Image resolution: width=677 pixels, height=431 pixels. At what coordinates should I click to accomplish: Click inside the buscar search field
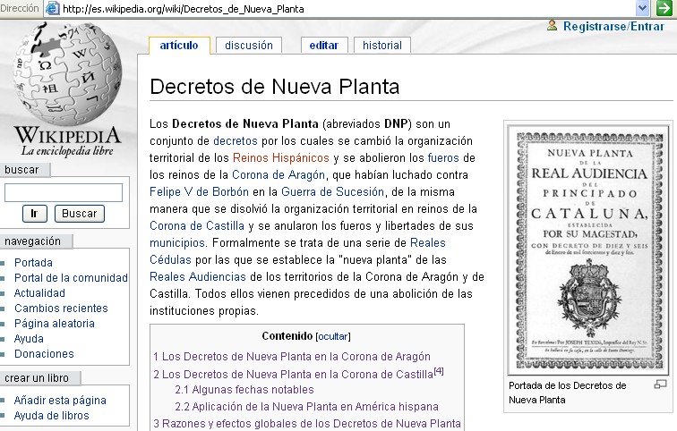(x=64, y=192)
